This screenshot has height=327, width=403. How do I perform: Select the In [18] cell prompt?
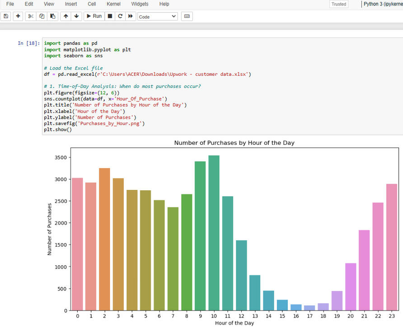point(29,43)
